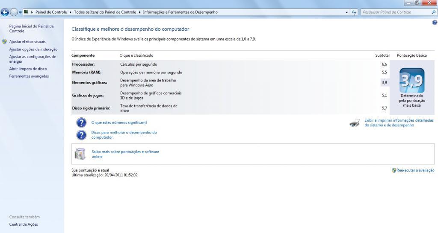The image size is (438, 233).
Task: Close the Control Panel window
Action: point(429,3)
